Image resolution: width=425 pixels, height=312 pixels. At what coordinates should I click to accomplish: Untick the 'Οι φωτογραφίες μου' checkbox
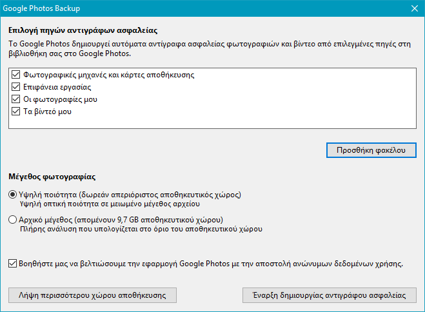16,99
